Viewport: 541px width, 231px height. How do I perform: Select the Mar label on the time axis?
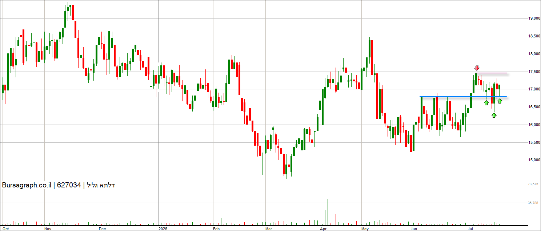[269, 229]
